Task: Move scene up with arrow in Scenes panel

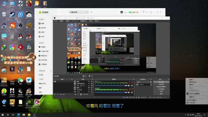Action: pyautogui.click(x=61, y=94)
